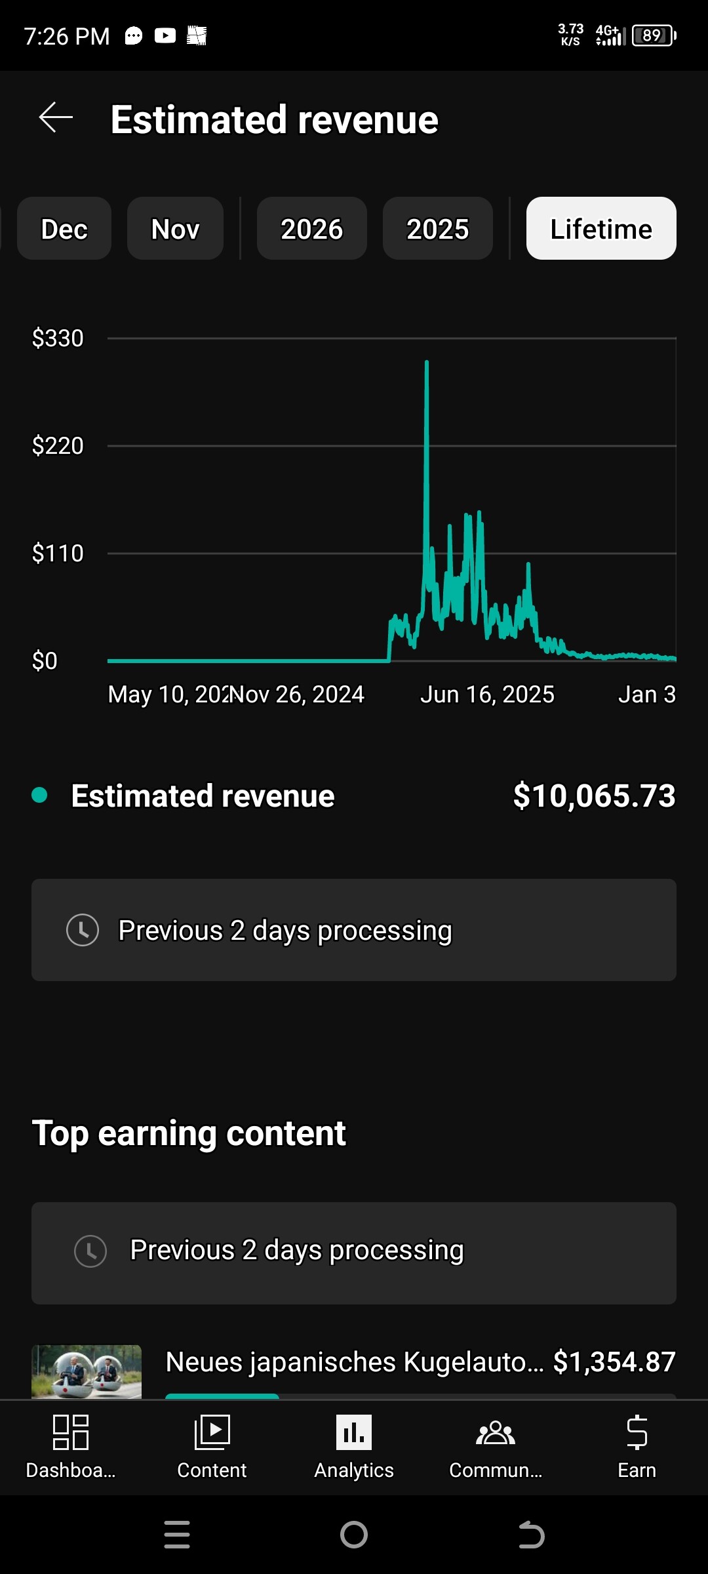The image size is (708, 1574).
Task: Open the Community people icon
Action: (x=496, y=1432)
